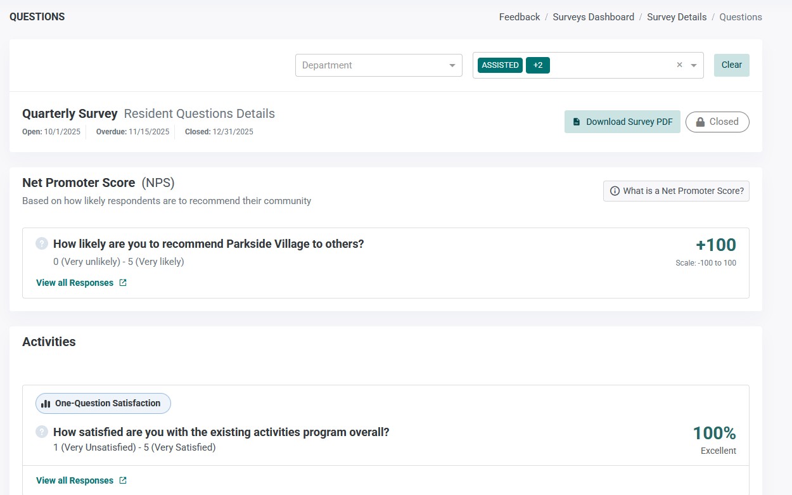Click the bar chart icon in One-Question Satisfaction tag
Screen dimensions: 792x495
[x=46, y=403]
